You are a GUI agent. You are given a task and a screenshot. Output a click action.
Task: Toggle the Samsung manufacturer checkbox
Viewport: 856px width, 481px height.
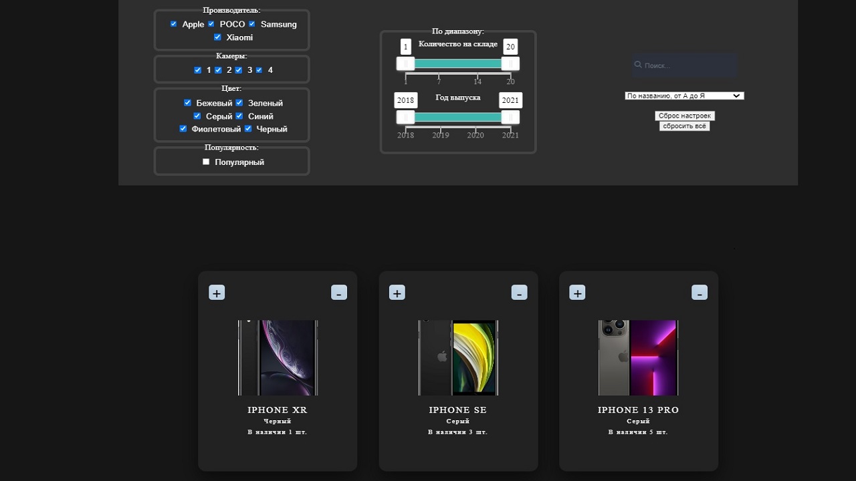(x=252, y=24)
